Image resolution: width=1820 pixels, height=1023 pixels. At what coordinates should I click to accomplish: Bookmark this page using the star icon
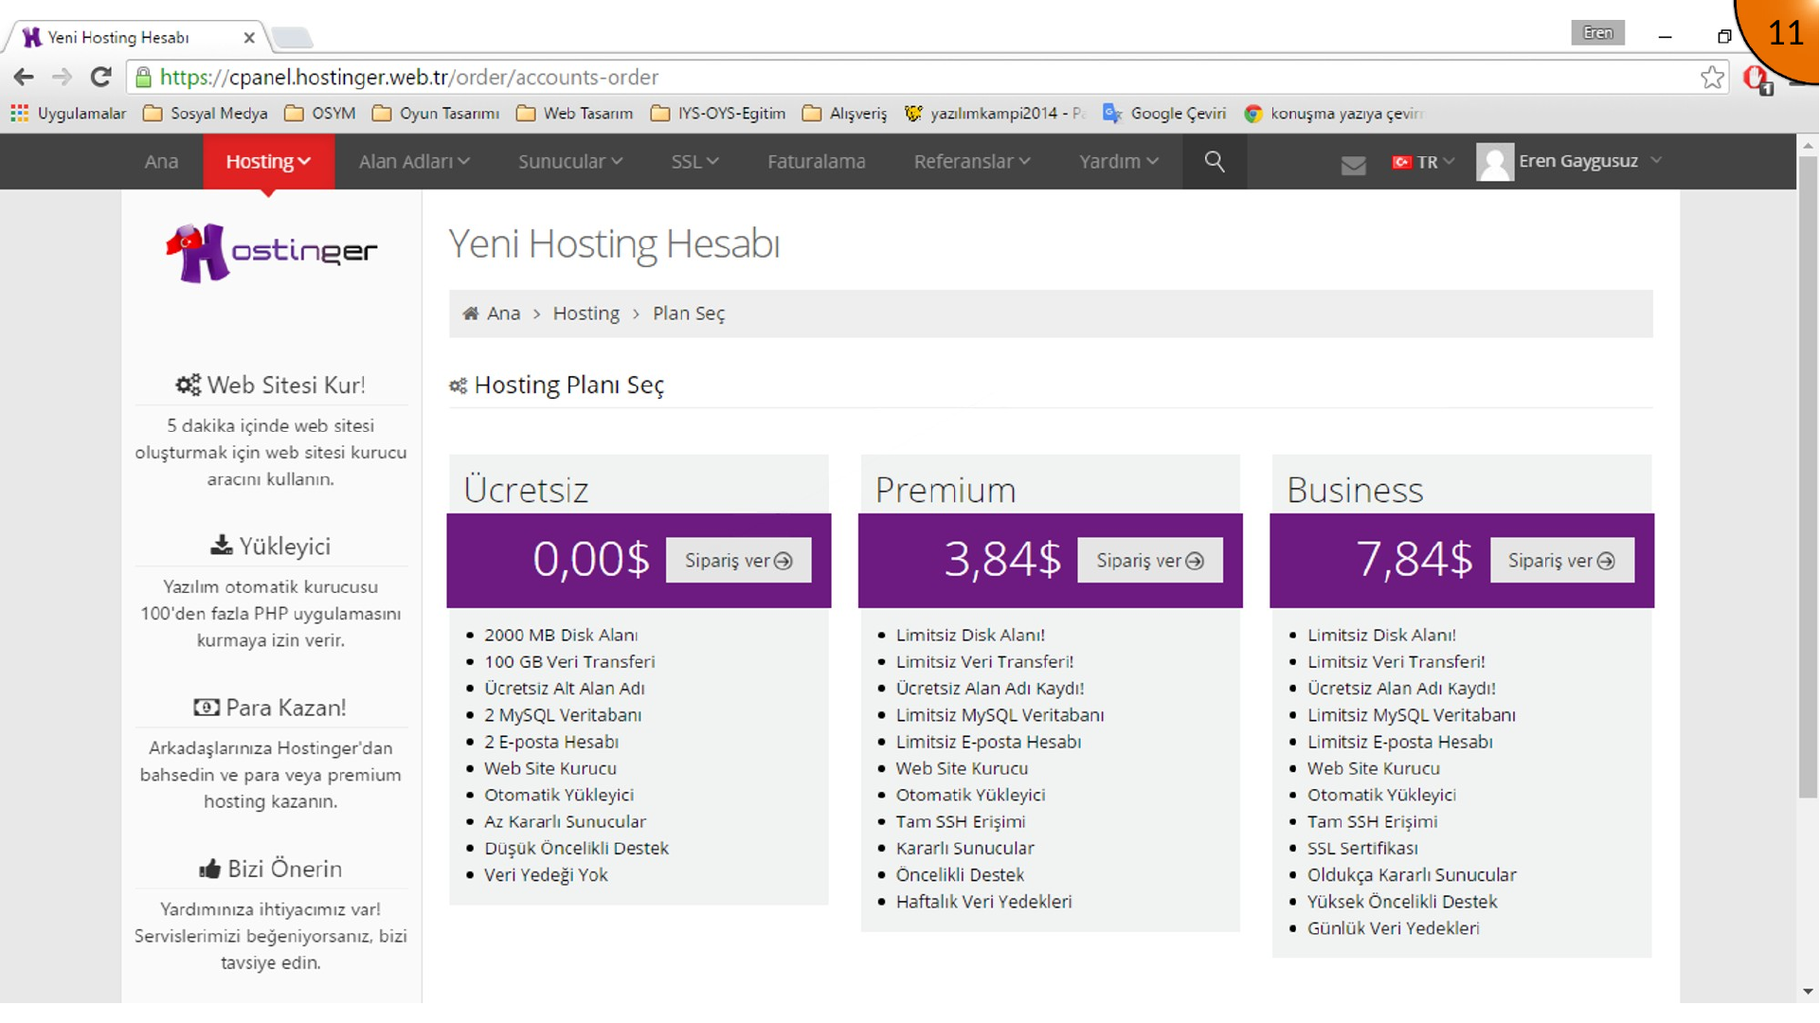[1711, 77]
